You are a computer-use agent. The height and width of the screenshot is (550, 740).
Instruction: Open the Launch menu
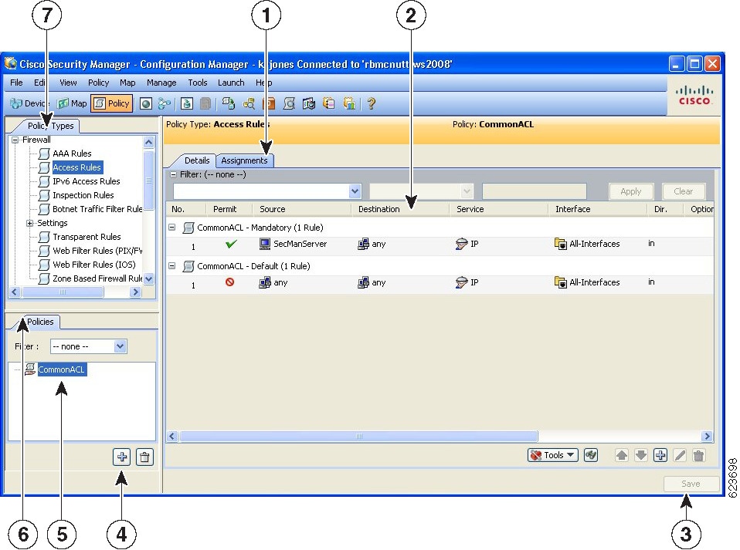tap(231, 83)
